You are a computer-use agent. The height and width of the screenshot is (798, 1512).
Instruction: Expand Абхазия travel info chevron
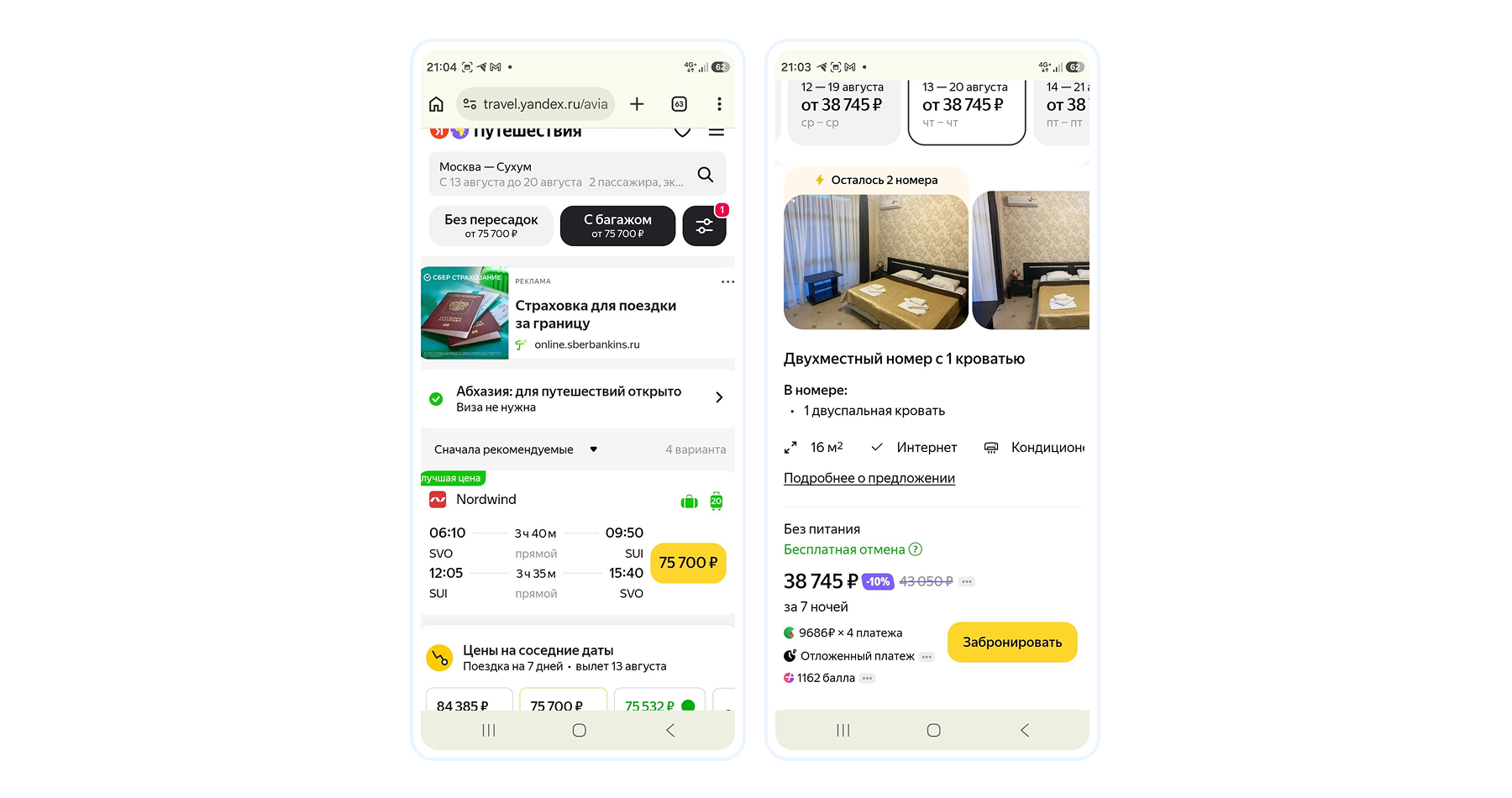(x=719, y=397)
